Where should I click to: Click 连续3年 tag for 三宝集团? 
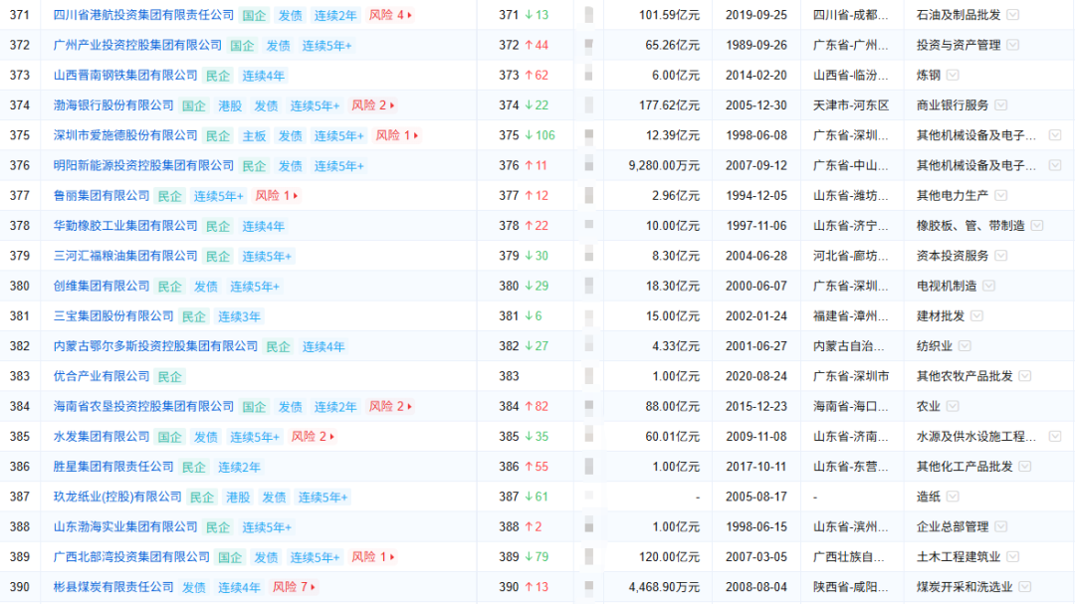[239, 316]
